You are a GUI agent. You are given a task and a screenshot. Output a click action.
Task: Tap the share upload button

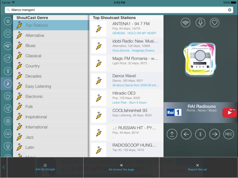172,134
